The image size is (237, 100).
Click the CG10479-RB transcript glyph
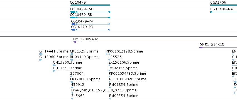click(90, 17)
